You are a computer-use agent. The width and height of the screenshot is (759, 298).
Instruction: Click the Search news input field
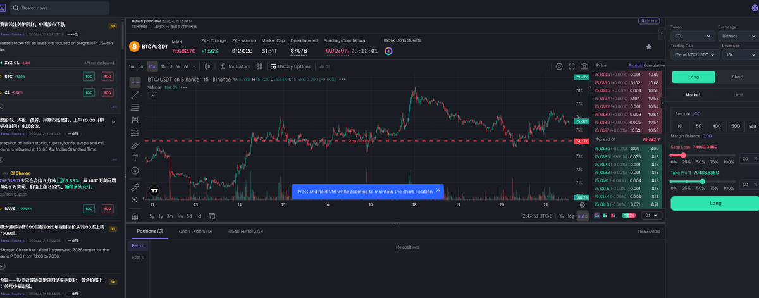pyautogui.click(x=59, y=8)
